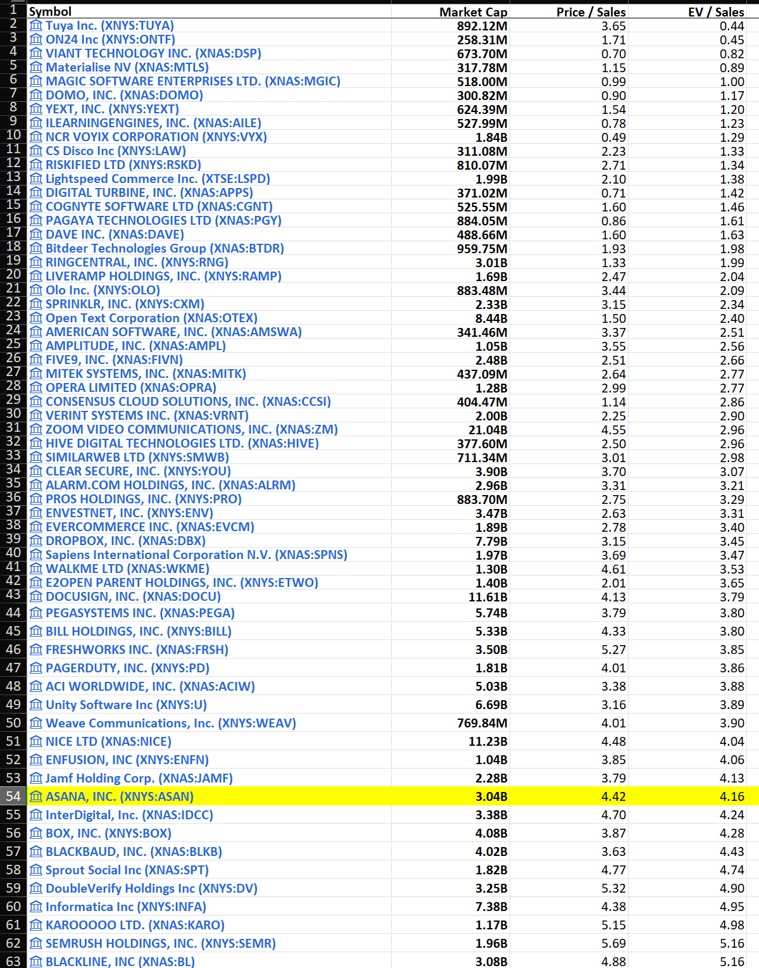The width and height of the screenshot is (759, 968).
Task: Click the bank icon next to ON24 Inc
Action: click(x=36, y=39)
